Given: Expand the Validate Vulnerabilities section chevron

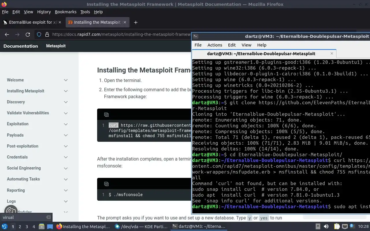Looking at the screenshot, I should click(x=66, y=113).
